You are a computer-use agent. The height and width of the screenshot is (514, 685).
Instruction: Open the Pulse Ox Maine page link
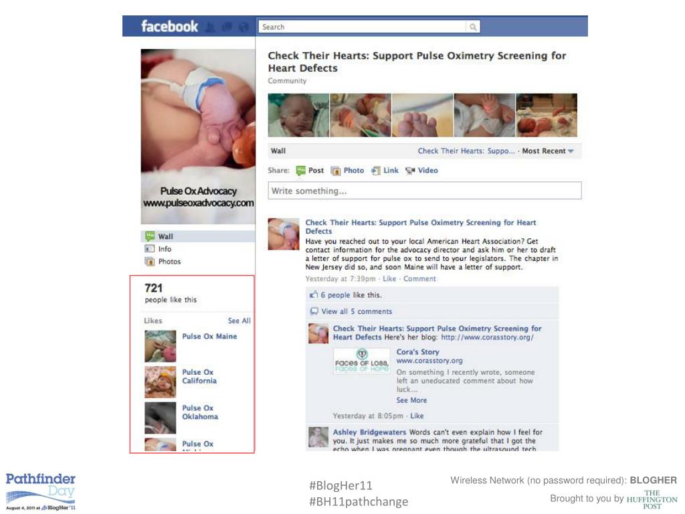[x=209, y=336]
